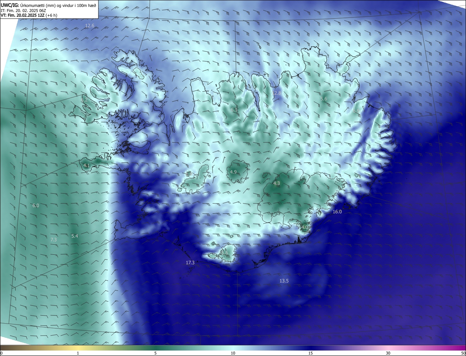This screenshot has width=466, height=356.
Task: Click the UWC/IG Úrkomumætti map title text
Action: click(48, 5)
